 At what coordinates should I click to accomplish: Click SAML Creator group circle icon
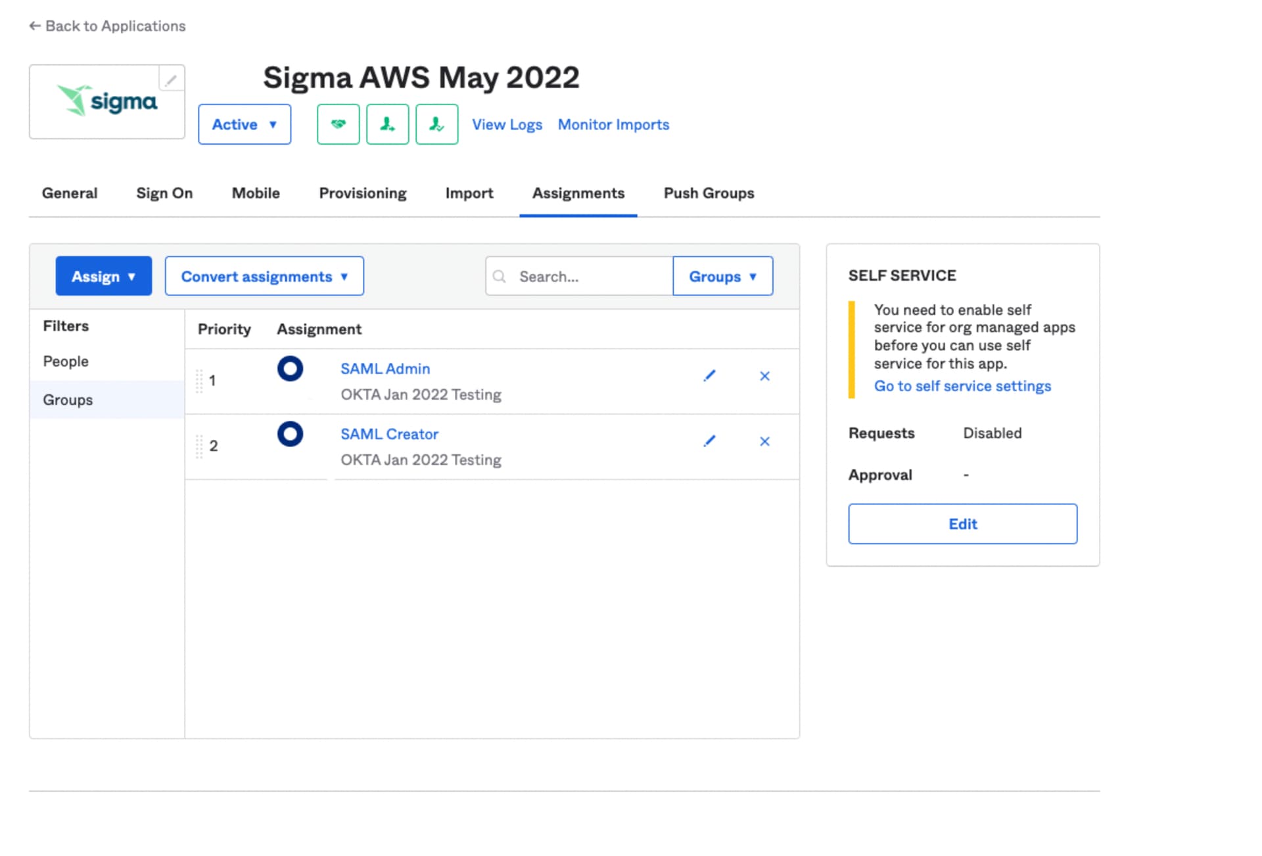tap(290, 434)
